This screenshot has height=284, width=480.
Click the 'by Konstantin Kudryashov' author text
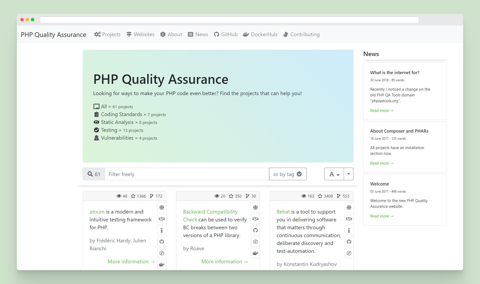pyautogui.click(x=306, y=264)
